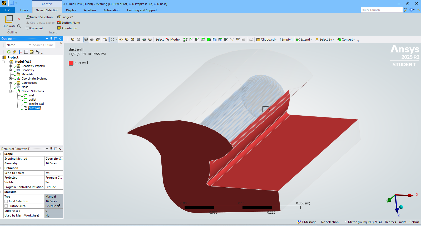421x226 pixels.
Task: Click the Pan tool in the graphics toolbar
Action: point(121,40)
